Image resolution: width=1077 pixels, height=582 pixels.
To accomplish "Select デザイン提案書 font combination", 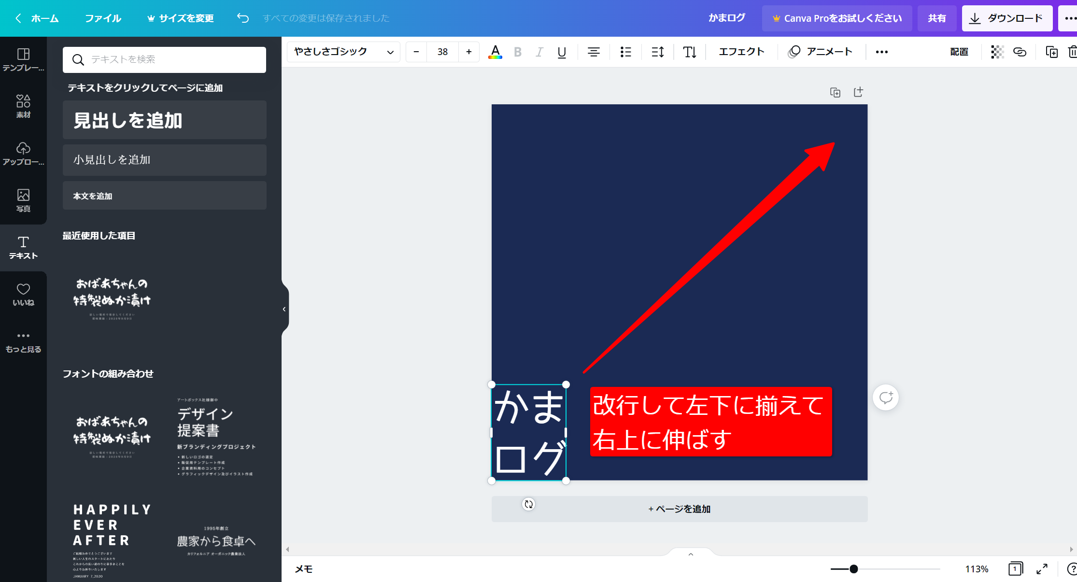I will click(x=216, y=436).
